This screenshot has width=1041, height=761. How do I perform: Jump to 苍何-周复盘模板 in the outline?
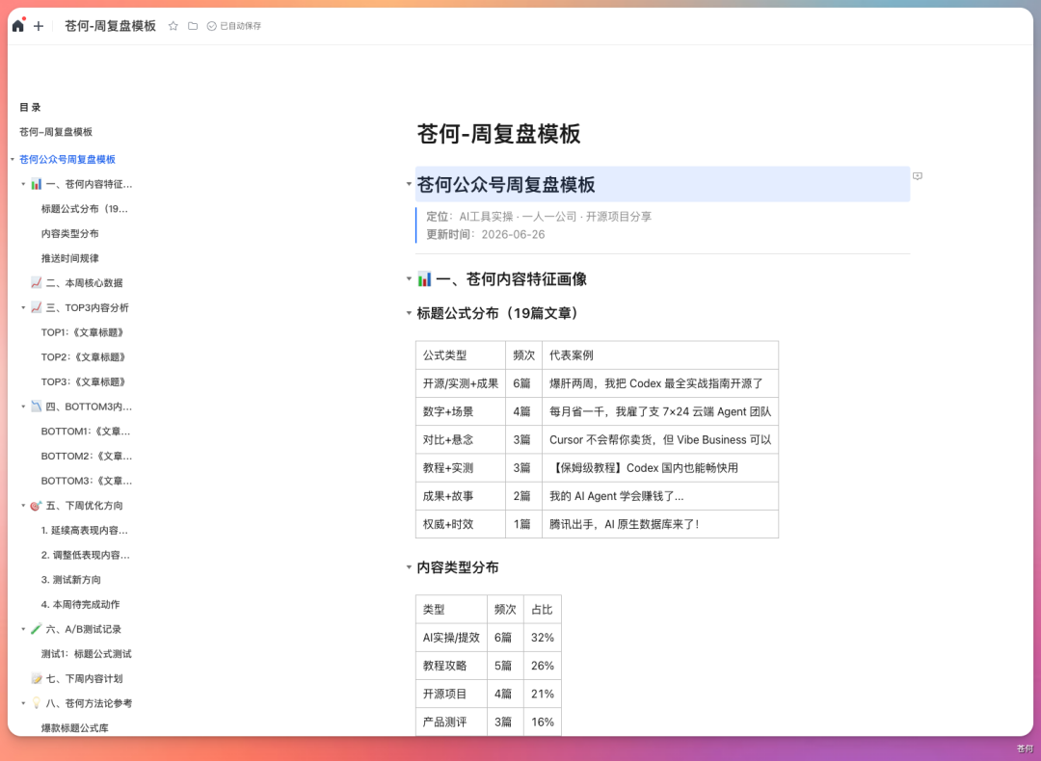[x=56, y=131]
